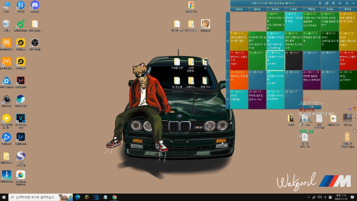Open the Discord desktop shortcut
Viewport: 357px width, 201px height.
point(34,6)
